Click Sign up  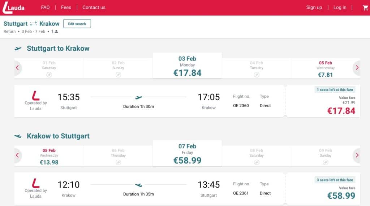[x=314, y=7]
